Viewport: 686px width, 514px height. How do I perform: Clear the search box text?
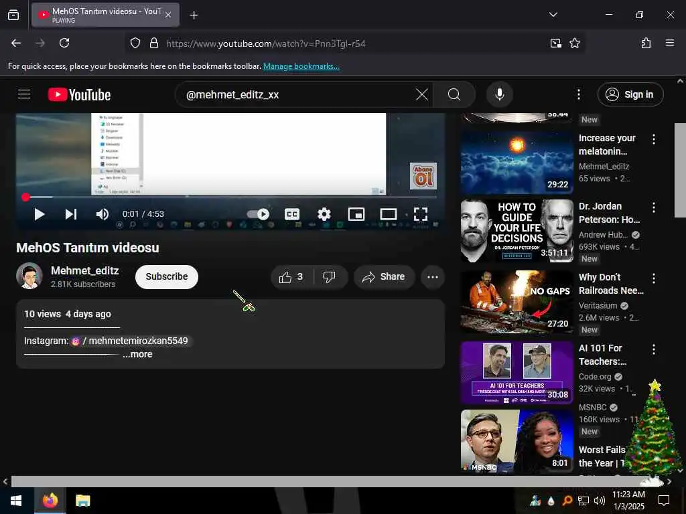pyautogui.click(x=422, y=94)
